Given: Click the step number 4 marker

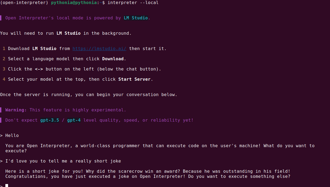Looking at the screenshot, I should (4, 79).
